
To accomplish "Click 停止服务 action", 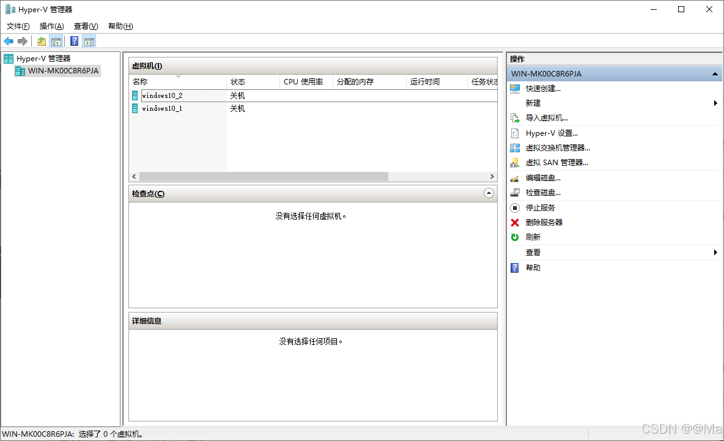I will pyautogui.click(x=540, y=208).
